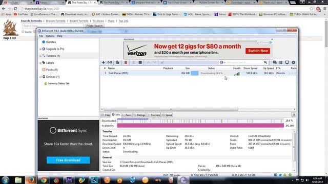Click the search magnifier in BitTorrent toolbar
The height and width of the screenshot is (184, 328).
[x=265, y=62]
